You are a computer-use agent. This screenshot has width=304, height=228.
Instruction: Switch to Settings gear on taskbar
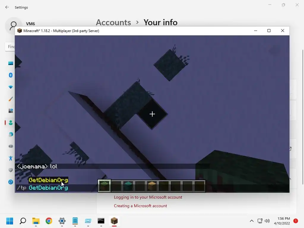pos(62,221)
